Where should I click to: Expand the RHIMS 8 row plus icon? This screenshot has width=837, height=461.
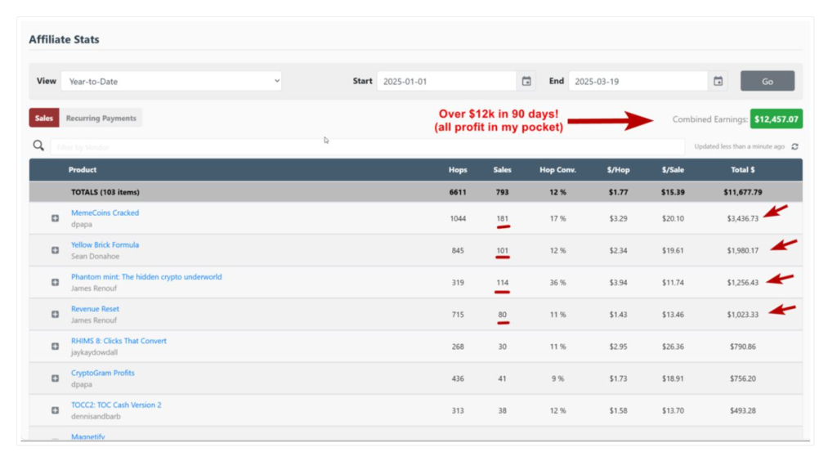(55, 347)
